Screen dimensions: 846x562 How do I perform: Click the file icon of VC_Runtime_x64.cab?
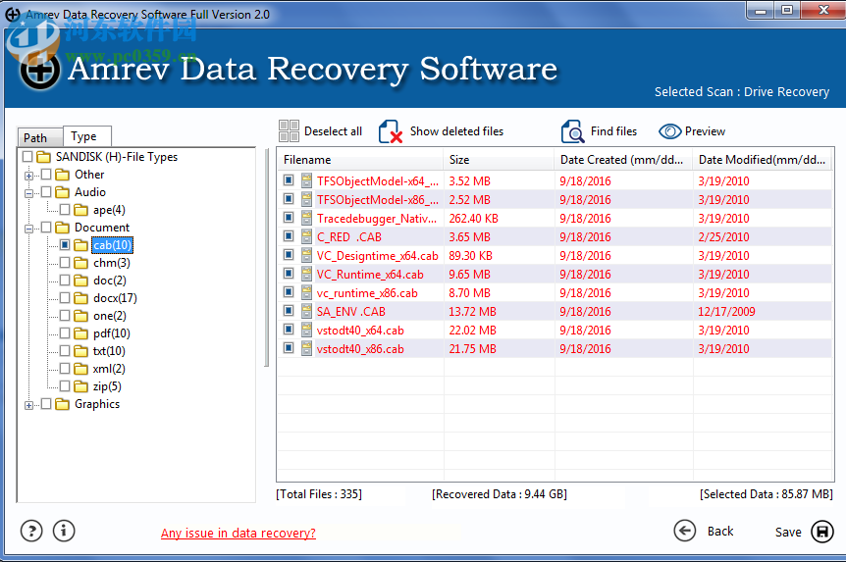click(306, 274)
